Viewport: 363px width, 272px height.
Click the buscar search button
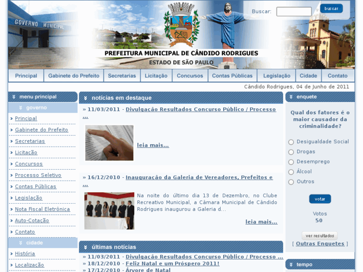point(331,8)
